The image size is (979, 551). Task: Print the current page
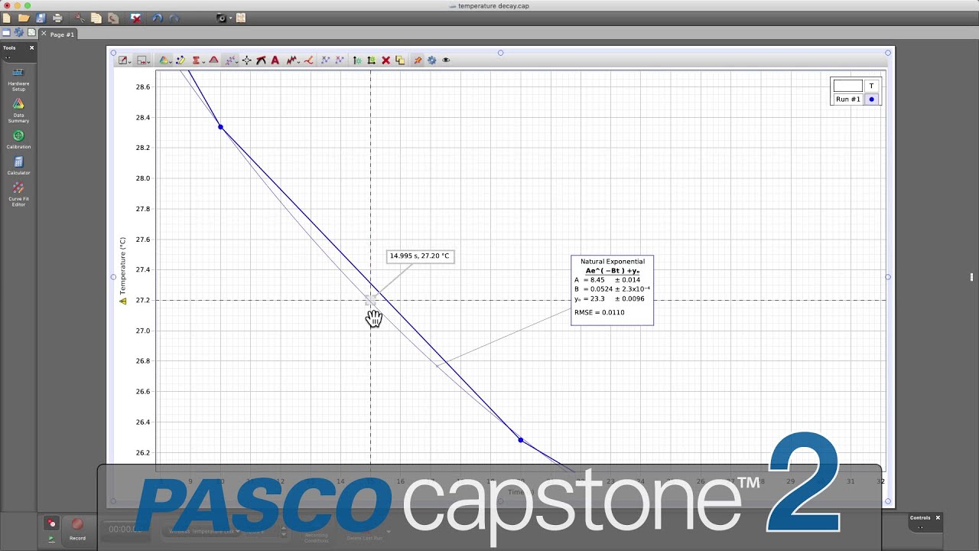pos(57,18)
